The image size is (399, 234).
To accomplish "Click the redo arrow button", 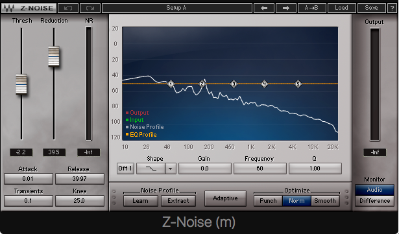I will pos(90,8).
